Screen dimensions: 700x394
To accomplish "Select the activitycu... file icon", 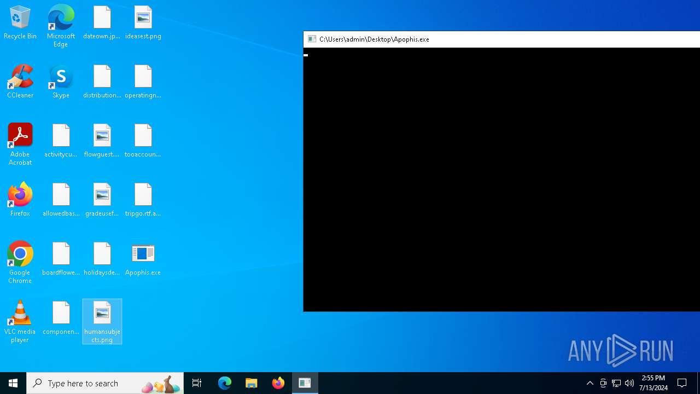I will pyautogui.click(x=61, y=141).
